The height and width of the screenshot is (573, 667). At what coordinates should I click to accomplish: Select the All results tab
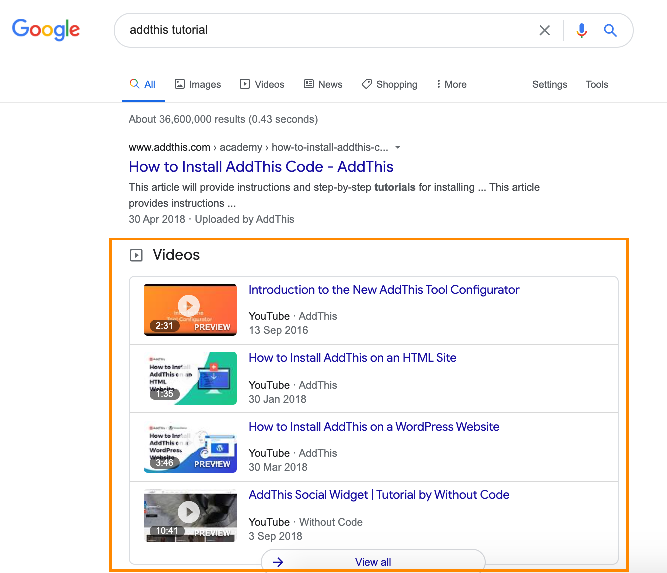pos(143,84)
